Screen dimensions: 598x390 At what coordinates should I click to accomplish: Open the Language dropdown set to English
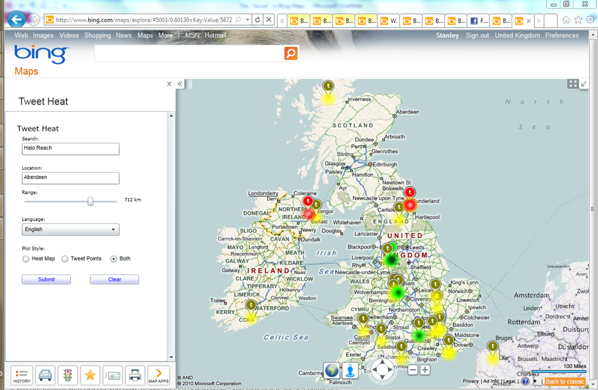pyautogui.click(x=70, y=229)
